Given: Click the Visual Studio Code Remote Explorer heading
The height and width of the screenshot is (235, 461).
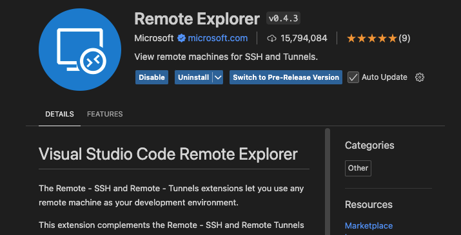Looking at the screenshot, I should pos(168,154).
